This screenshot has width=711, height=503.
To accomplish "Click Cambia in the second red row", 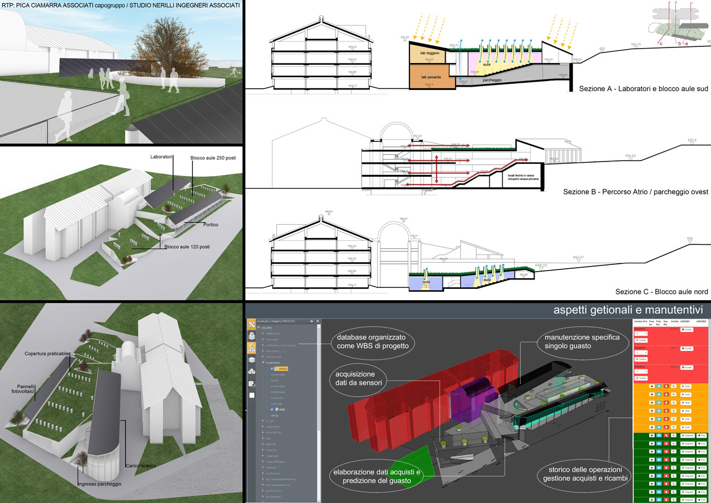I will 641,359.
